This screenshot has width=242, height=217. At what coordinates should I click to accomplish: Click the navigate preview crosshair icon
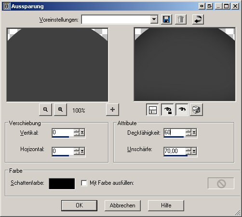[x=112, y=110]
